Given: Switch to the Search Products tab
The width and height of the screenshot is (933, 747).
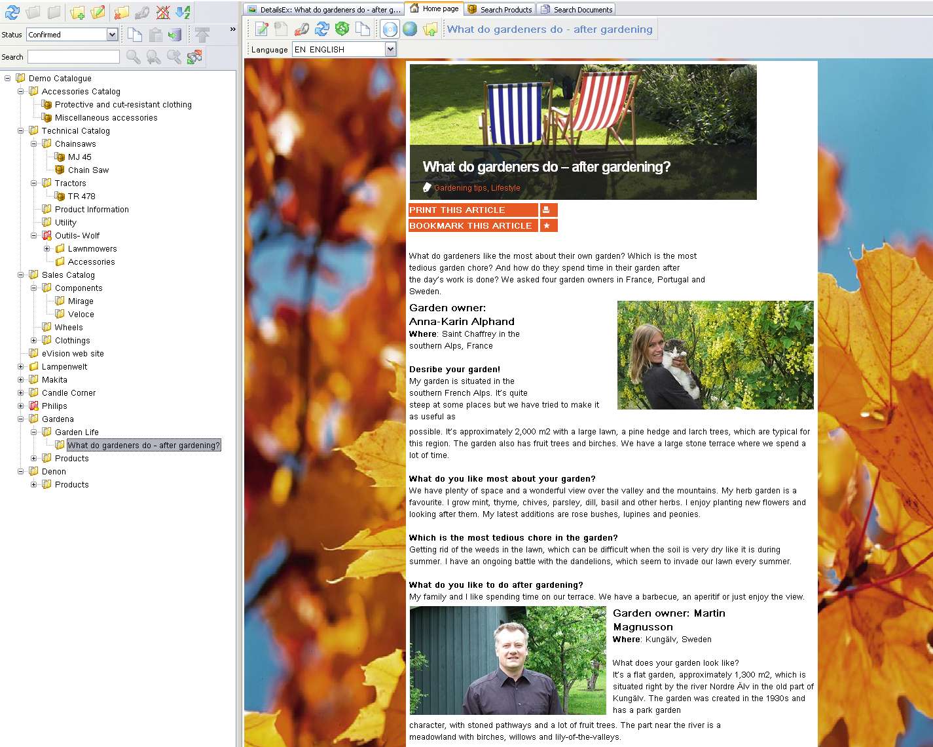Looking at the screenshot, I should coord(500,9).
